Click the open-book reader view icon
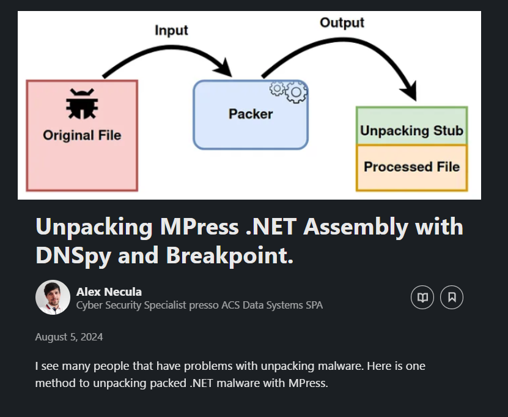This screenshot has height=417, width=508. pyautogui.click(x=422, y=297)
